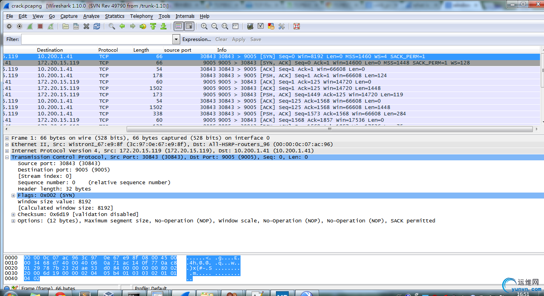
Task: Zoom in the packet text
Action: point(204,26)
